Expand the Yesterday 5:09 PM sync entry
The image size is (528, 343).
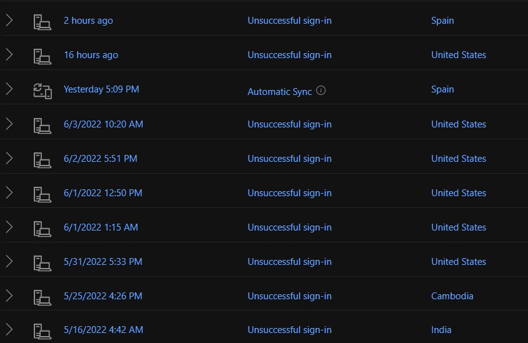tap(9, 89)
